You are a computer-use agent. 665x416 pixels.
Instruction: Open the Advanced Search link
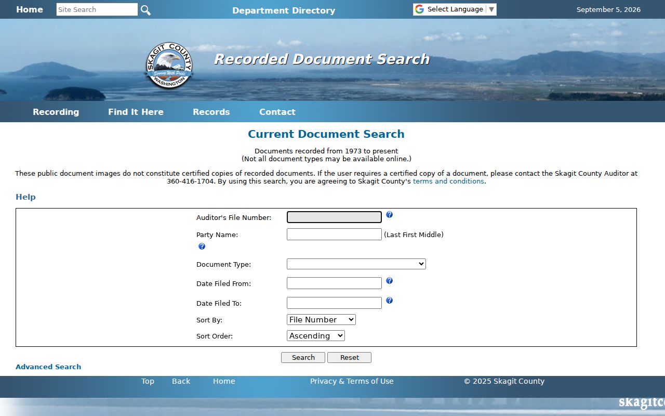coord(48,367)
